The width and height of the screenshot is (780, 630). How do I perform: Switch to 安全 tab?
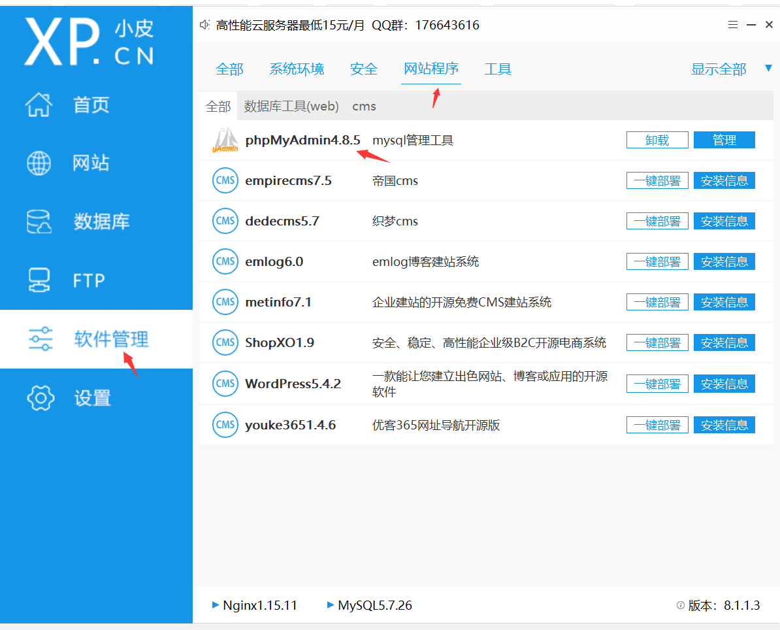(364, 69)
